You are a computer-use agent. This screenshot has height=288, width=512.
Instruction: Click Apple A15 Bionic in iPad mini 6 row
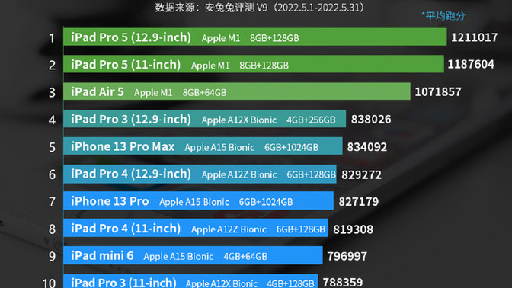(178, 257)
